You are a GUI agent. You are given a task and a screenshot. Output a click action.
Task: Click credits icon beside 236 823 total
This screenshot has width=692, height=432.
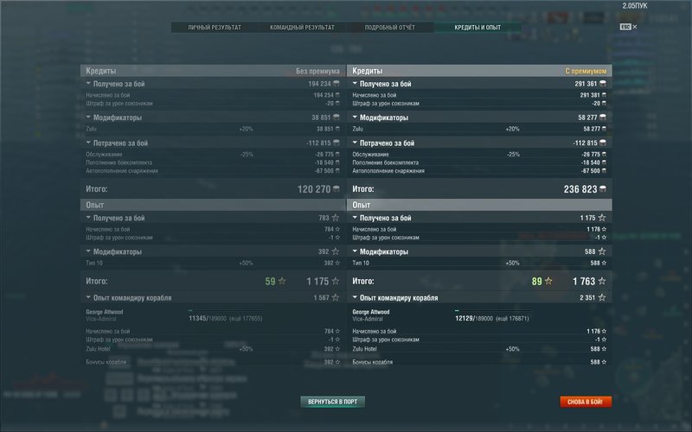point(603,188)
